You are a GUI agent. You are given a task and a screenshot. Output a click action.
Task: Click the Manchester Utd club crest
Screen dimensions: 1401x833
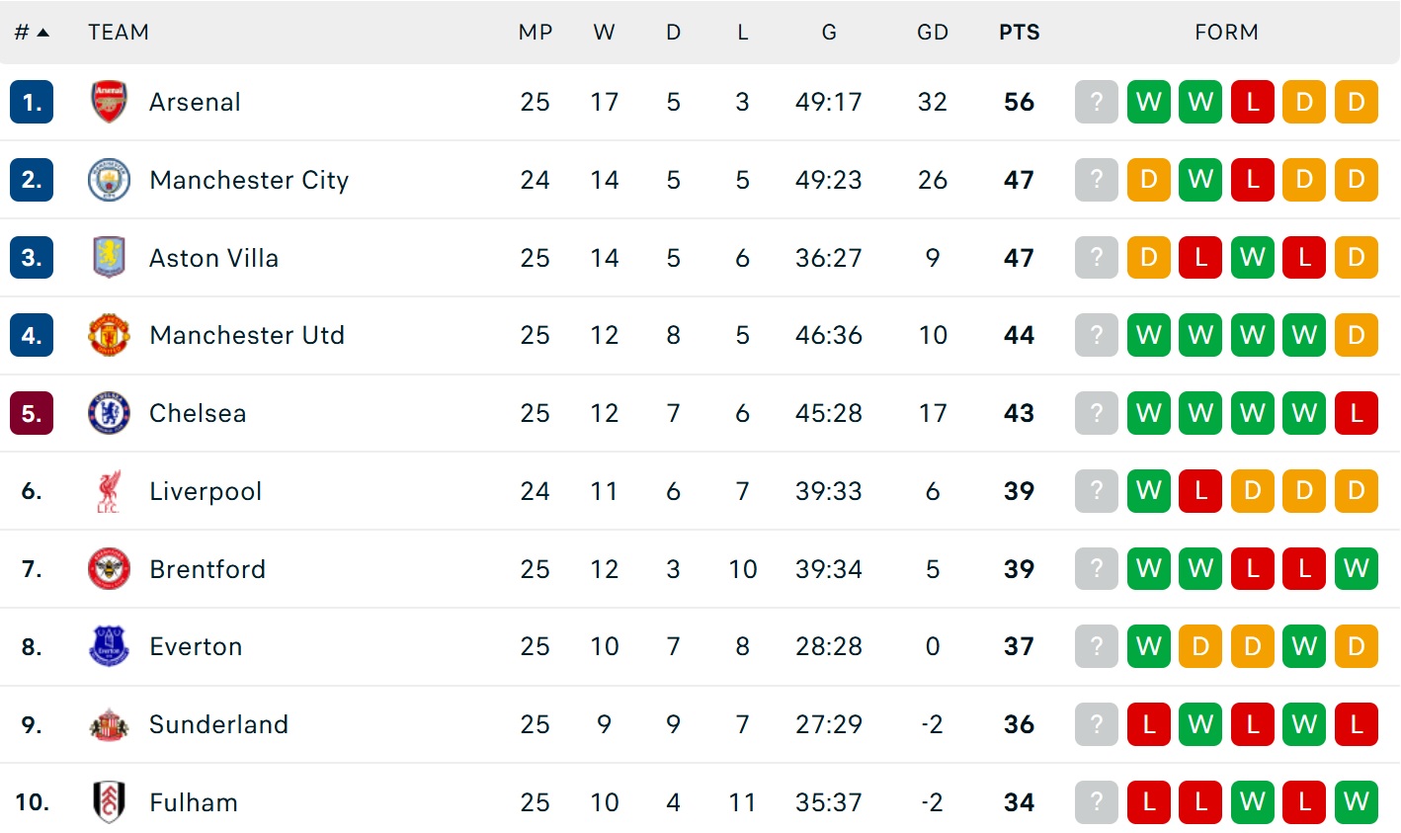point(109,335)
